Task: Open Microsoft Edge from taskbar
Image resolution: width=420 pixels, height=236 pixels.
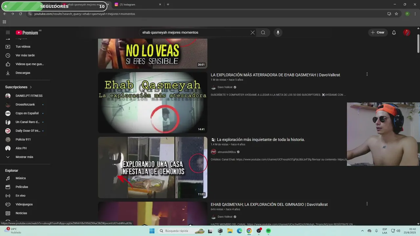Action: point(240,231)
